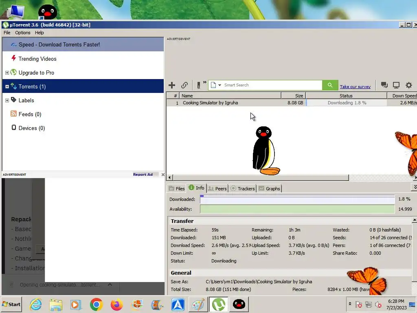The image size is (417, 313).
Task: Open the Paint palette taskbar icon
Action: [x=198, y=304]
